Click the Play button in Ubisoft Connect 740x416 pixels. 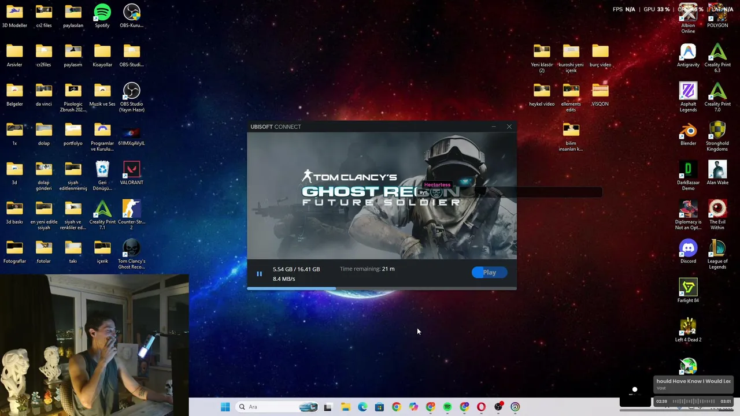point(489,273)
